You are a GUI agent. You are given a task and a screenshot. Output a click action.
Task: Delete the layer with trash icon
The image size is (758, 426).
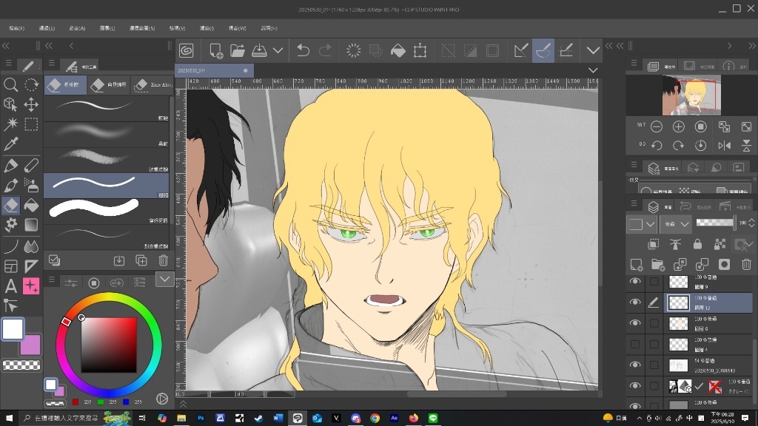pyautogui.click(x=746, y=264)
